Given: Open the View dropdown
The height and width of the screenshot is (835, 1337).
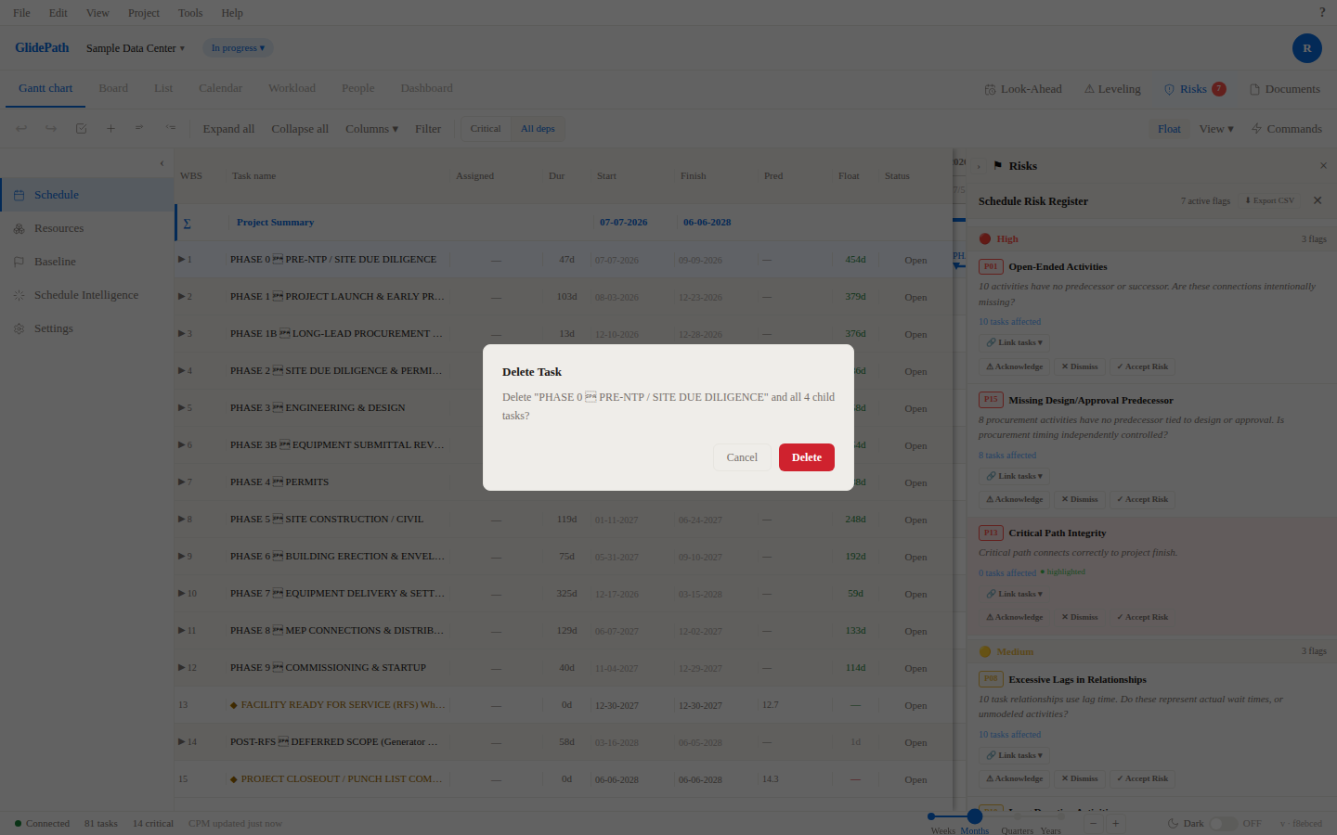Looking at the screenshot, I should click(x=1216, y=129).
